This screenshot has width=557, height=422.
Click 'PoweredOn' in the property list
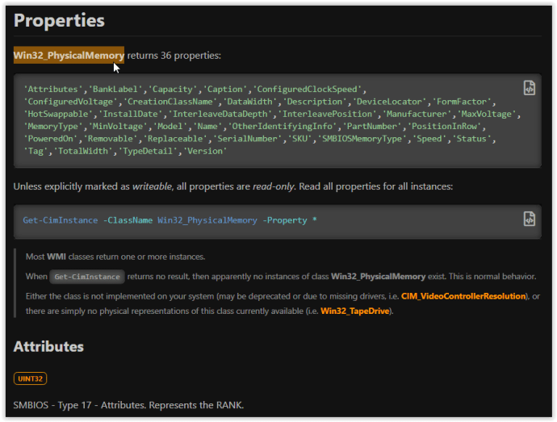click(x=50, y=139)
